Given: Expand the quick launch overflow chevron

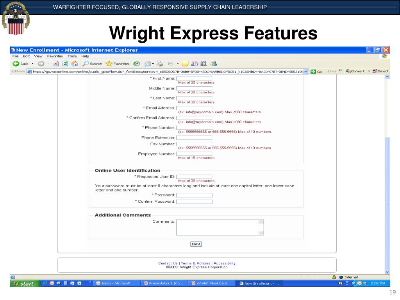Looking at the screenshot, I should (90, 282).
